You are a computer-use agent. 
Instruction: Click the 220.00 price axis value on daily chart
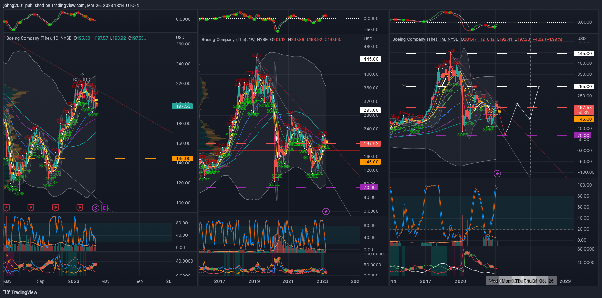(183, 84)
